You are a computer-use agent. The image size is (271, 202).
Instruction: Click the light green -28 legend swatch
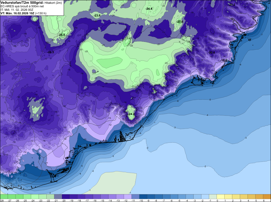point(4,197)
